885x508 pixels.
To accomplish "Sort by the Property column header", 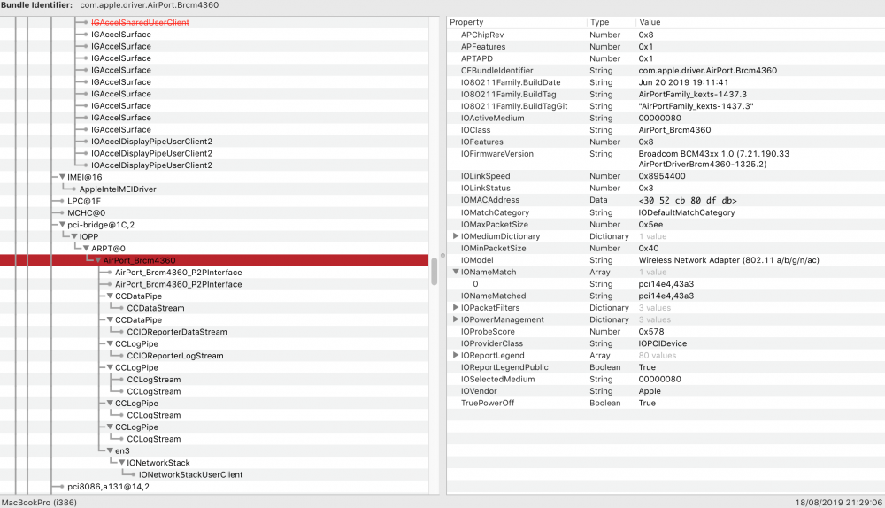I will point(465,22).
